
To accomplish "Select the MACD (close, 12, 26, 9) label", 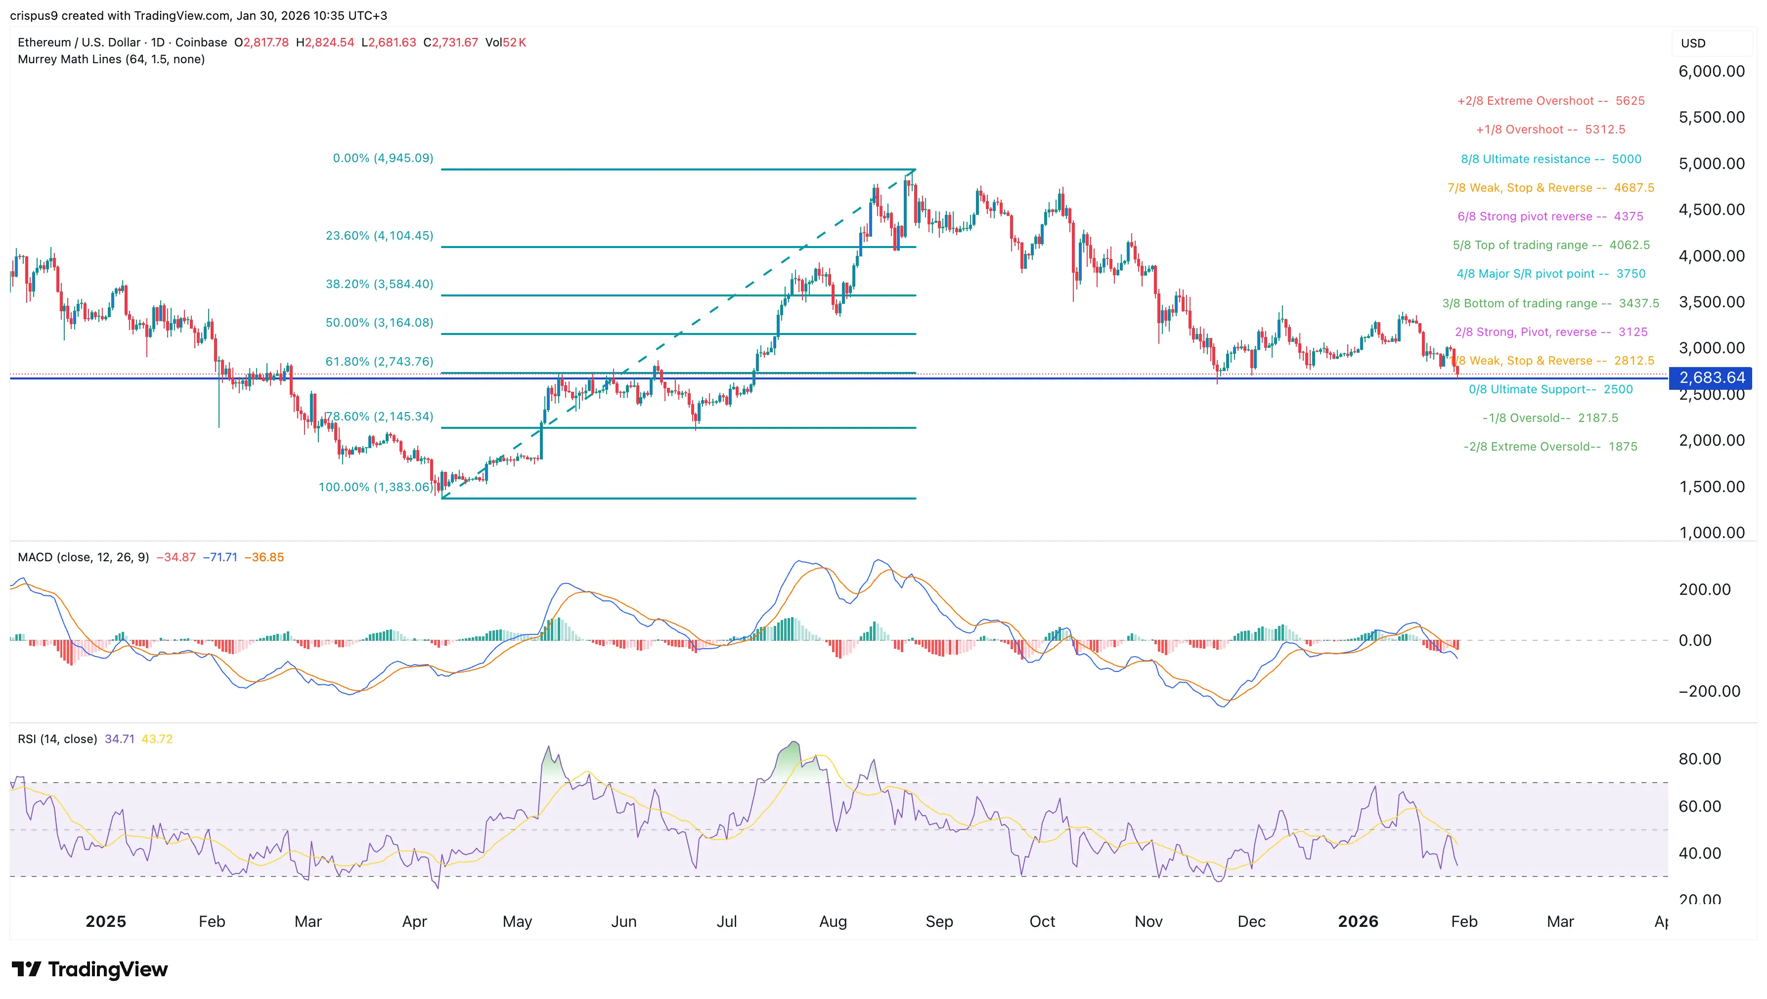I will coord(84,557).
